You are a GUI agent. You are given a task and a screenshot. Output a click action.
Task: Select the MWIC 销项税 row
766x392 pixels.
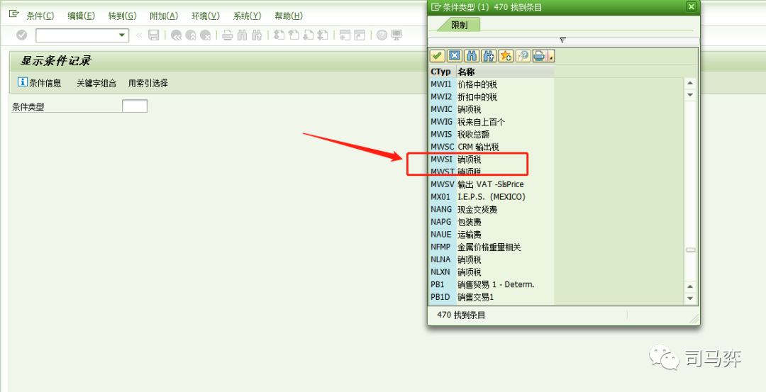pyautogui.click(x=492, y=109)
